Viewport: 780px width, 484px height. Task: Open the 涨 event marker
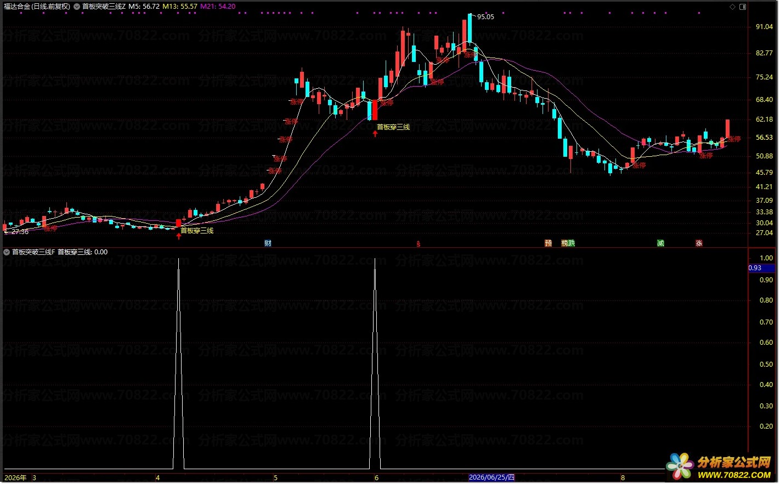[x=699, y=243]
